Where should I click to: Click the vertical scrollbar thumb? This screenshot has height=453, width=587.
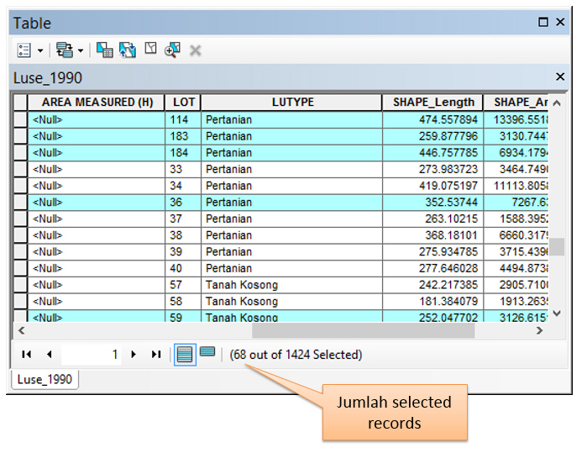click(x=557, y=247)
